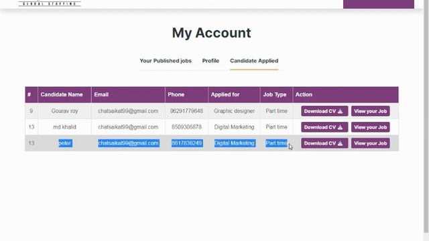This screenshot has height=241, width=429.
Task: View your Job for md khalid
Action: [371, 127]
